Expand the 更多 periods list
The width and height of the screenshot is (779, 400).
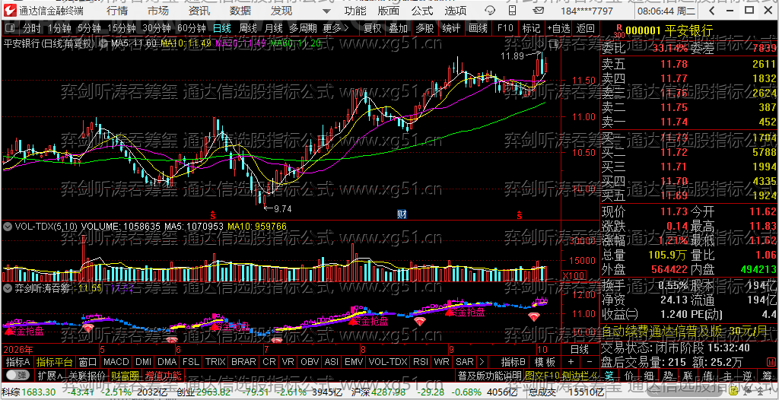(335, 28)
